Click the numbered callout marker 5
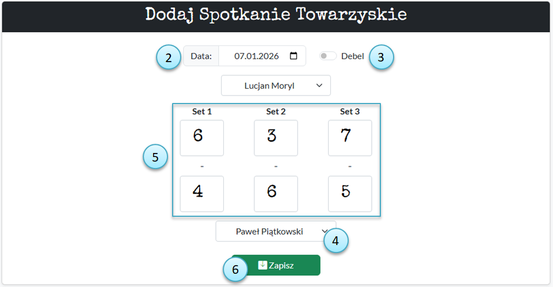This screenshot has height=287, width=553. tap(155, 157)
